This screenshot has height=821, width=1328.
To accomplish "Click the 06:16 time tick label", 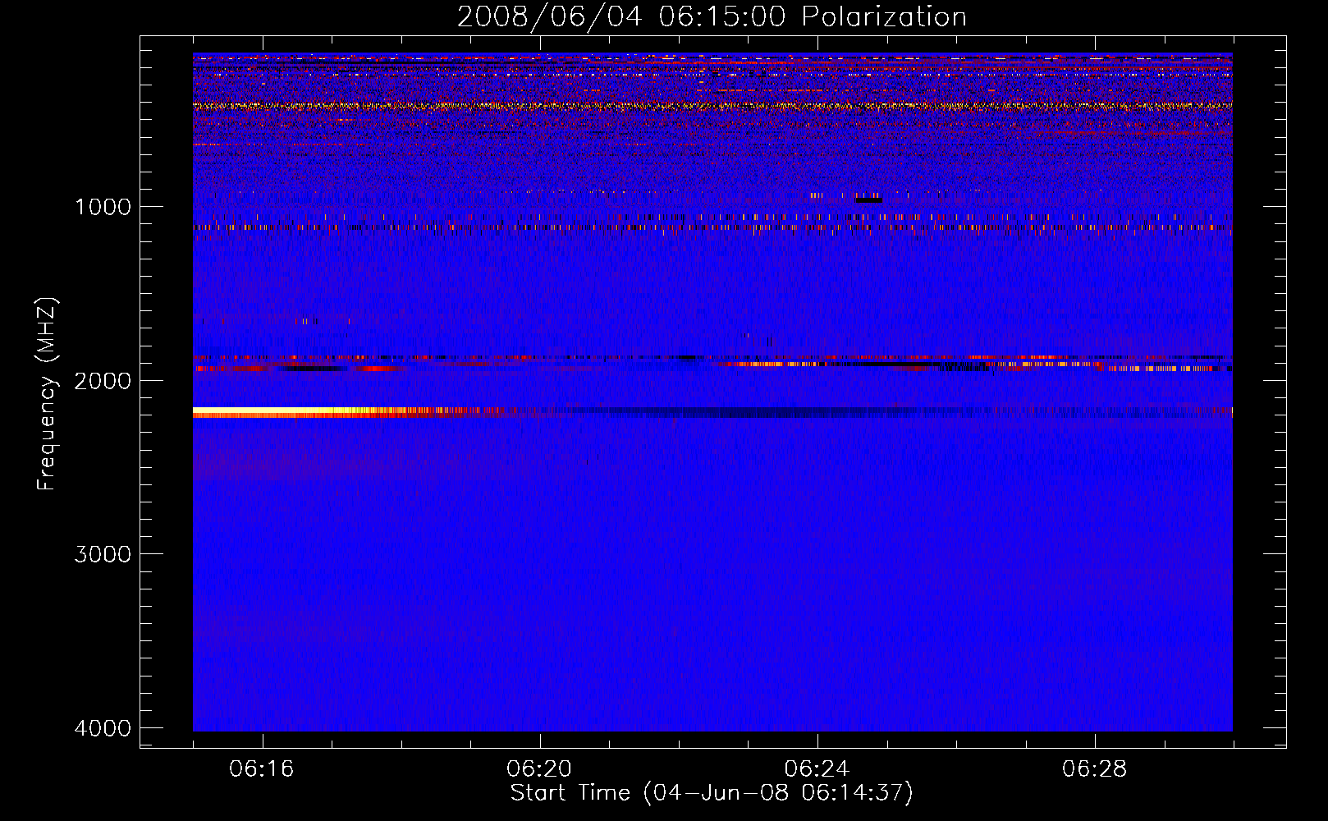I will pyautogui.click(x=262, y=769).
